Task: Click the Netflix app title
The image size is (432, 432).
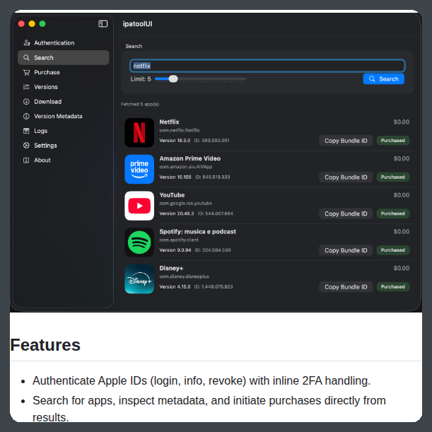Action: pyautogui.click(x=169, y=122)
